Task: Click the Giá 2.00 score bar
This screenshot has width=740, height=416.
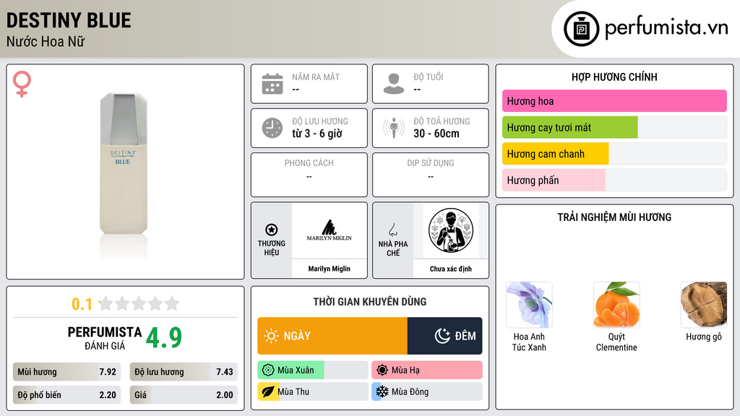Action: pos(184,395)
